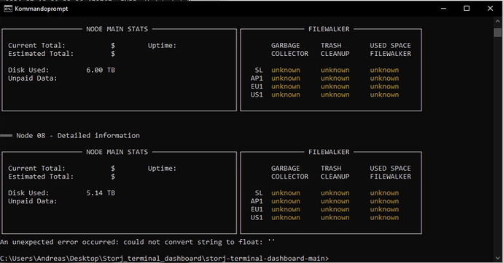
Task: Click the '6.00 TB' disk used value
Action: 101,70
